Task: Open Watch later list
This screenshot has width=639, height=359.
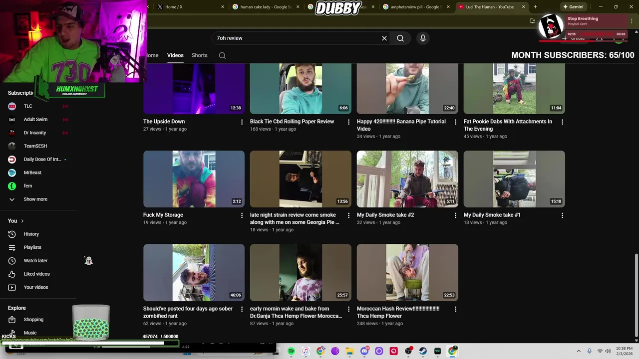Action: [x=35, y=261]
